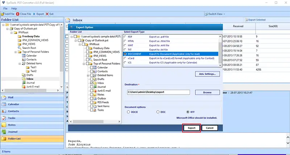Click export type list scroll down arrow
This screenshot has width=290, height=155.
(x=220, y=65)
